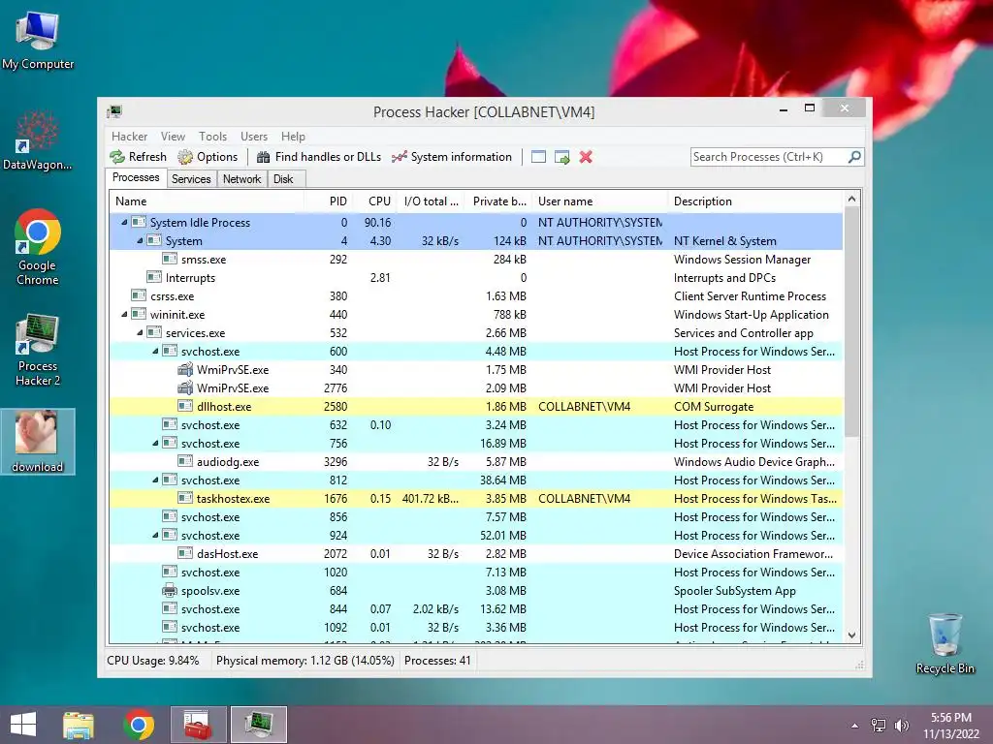Click the Process Hacker title bar icon
Screen dimensions: 993x744
(114, 112)
